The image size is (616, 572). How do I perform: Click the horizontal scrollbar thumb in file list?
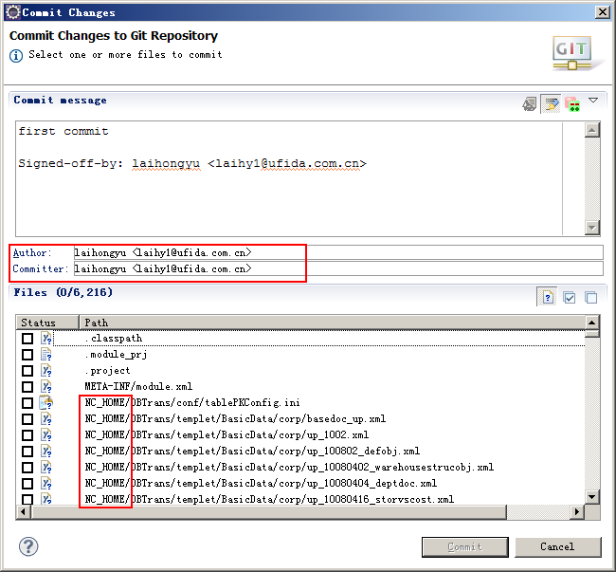click(x=269, y=512)
